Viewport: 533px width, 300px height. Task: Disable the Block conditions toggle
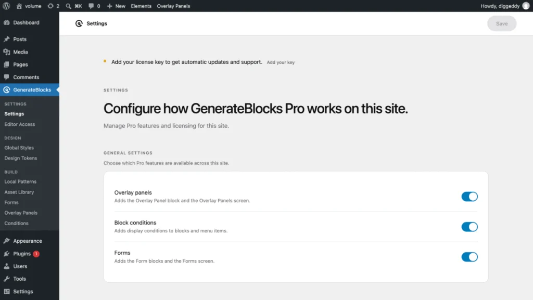coord(469,227)
